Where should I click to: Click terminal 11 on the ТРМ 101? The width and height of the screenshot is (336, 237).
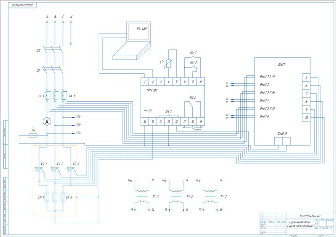[x=184, y=121]
